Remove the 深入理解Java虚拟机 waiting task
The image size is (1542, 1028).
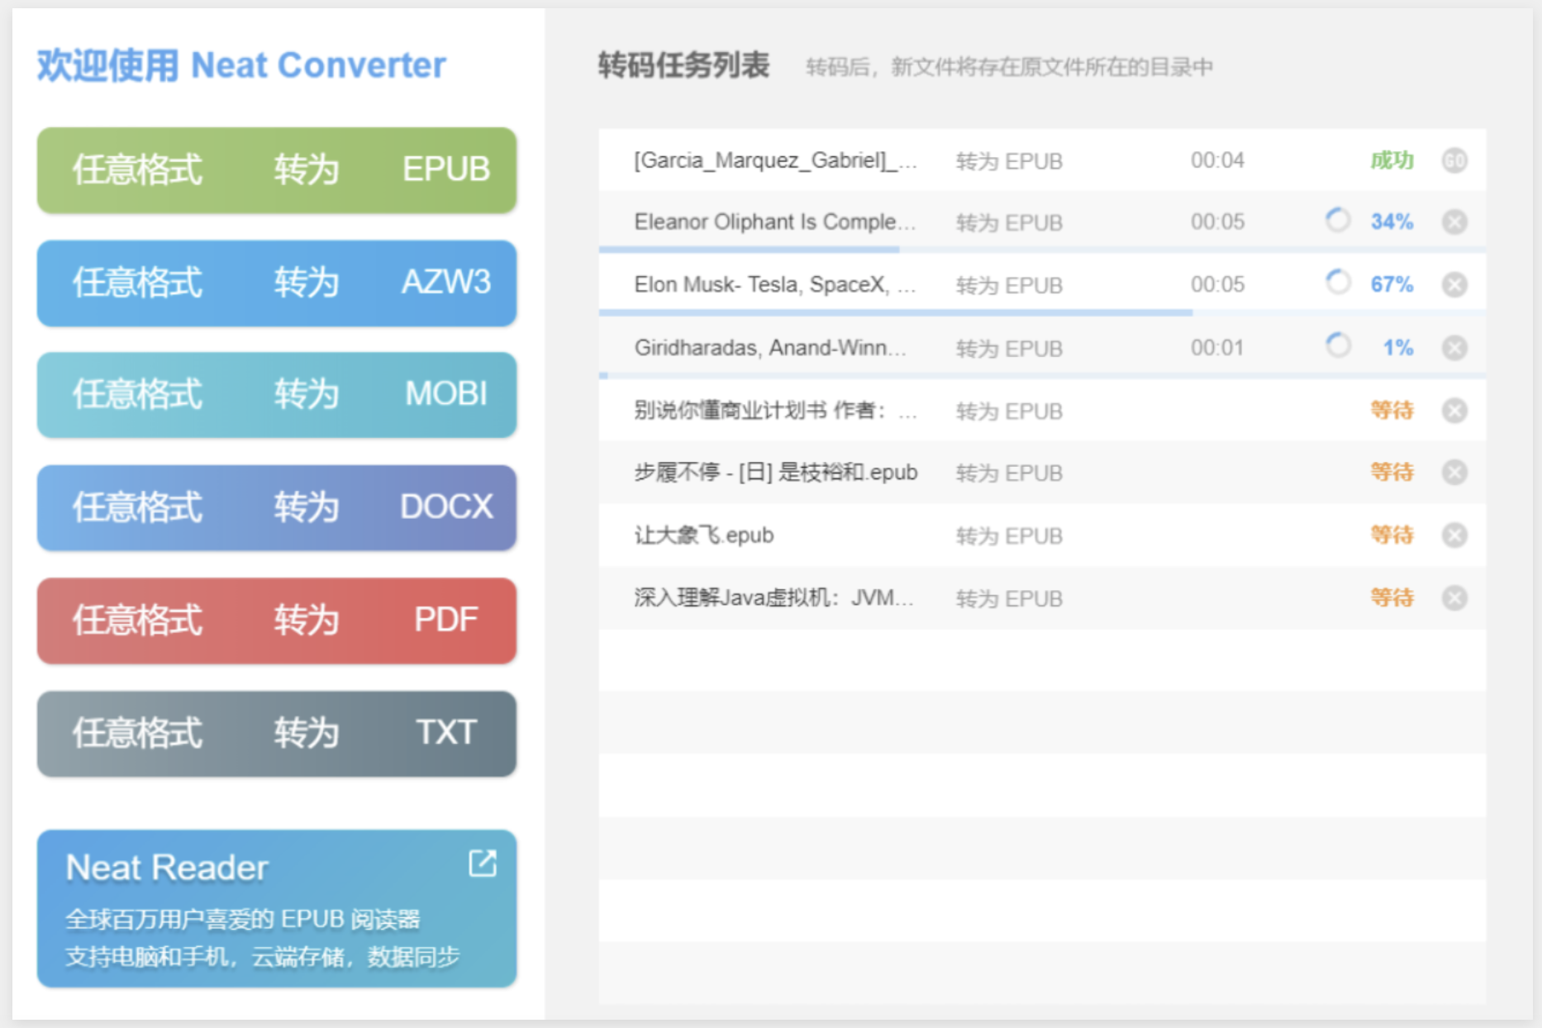pyautogui.click(x=1455, y=597)
